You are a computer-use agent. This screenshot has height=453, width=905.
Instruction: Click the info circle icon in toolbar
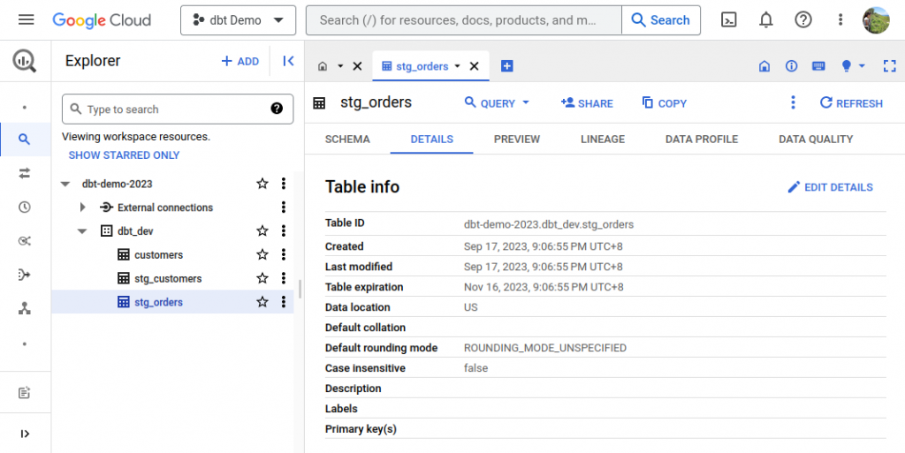791,66
